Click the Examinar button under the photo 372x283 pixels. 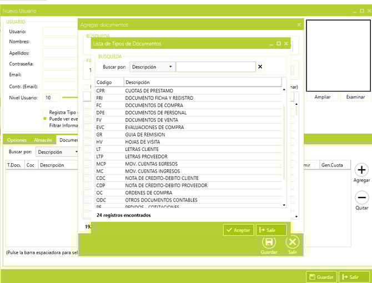[x=355, y=97]
